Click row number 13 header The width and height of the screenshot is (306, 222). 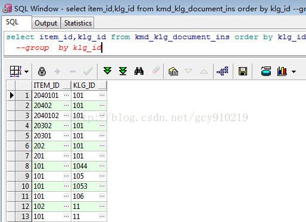point(23,217)
